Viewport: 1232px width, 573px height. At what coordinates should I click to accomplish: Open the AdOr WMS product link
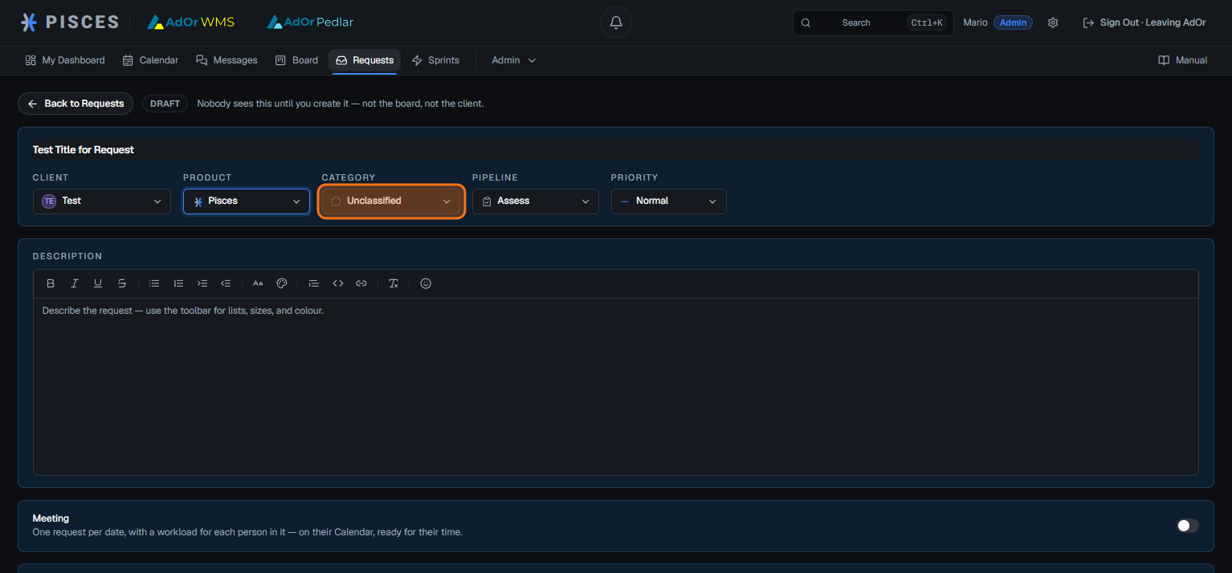click(190, 22)
